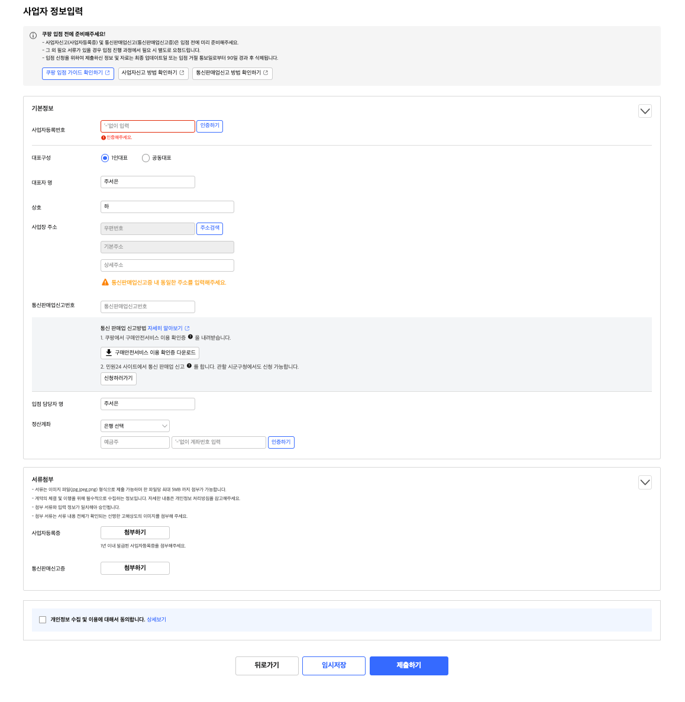Screen dimensions: 685x702
Task: Click external link icon after 자세히 알아보기
Action: tap(188, 329)
